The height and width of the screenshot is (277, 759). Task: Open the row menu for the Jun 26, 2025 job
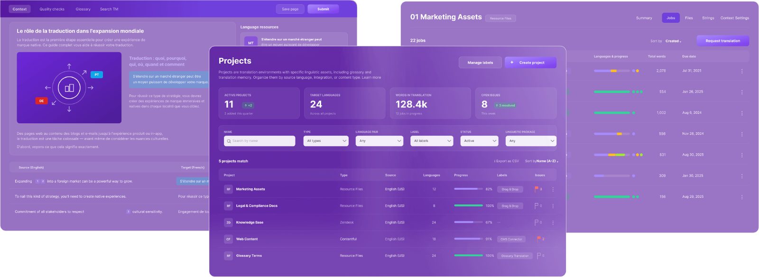(742, 92)
